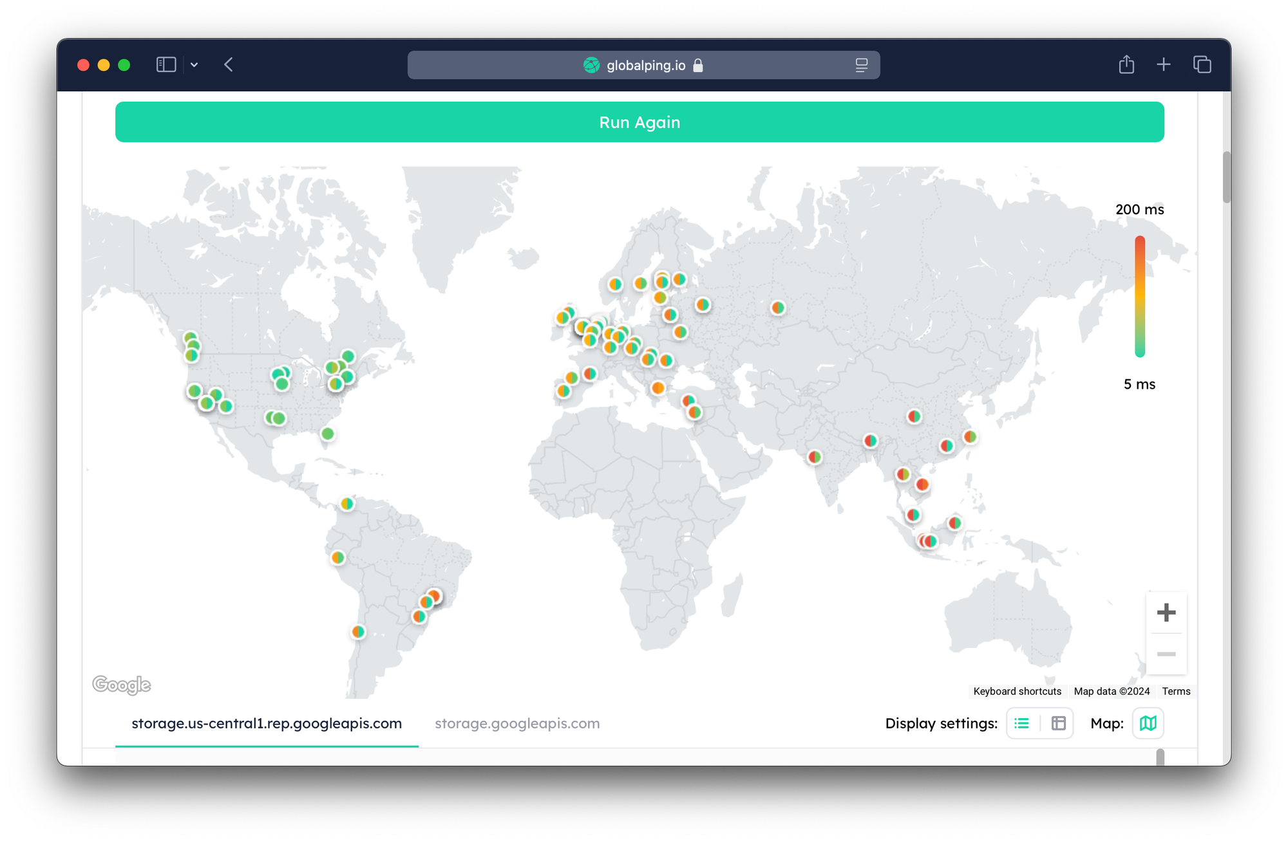Toggle the Safari sidebar icon
The image size is (1288, 841).
166,64
